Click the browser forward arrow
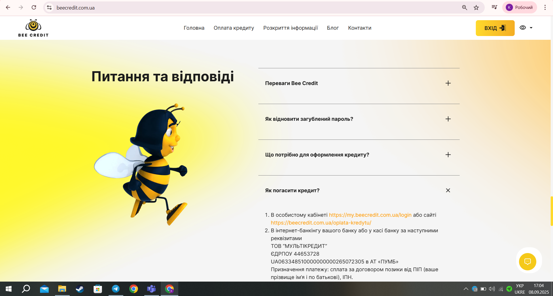The image size is (553, 296). pos(21,7)
